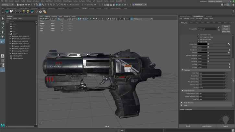Select the Scale tool in toolbox
Screen dimensions: 235x132
(x=3, y=41)
